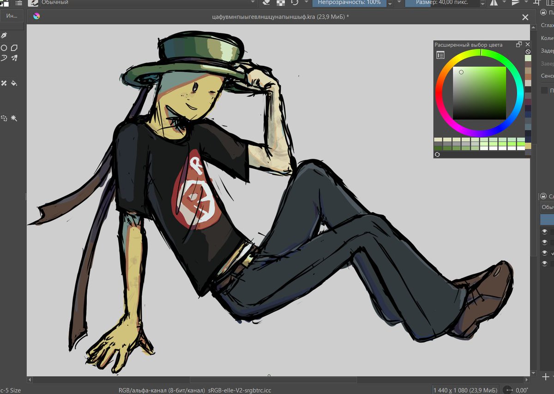Toggle preserve alpha checkerboard button

click(280, 3)
